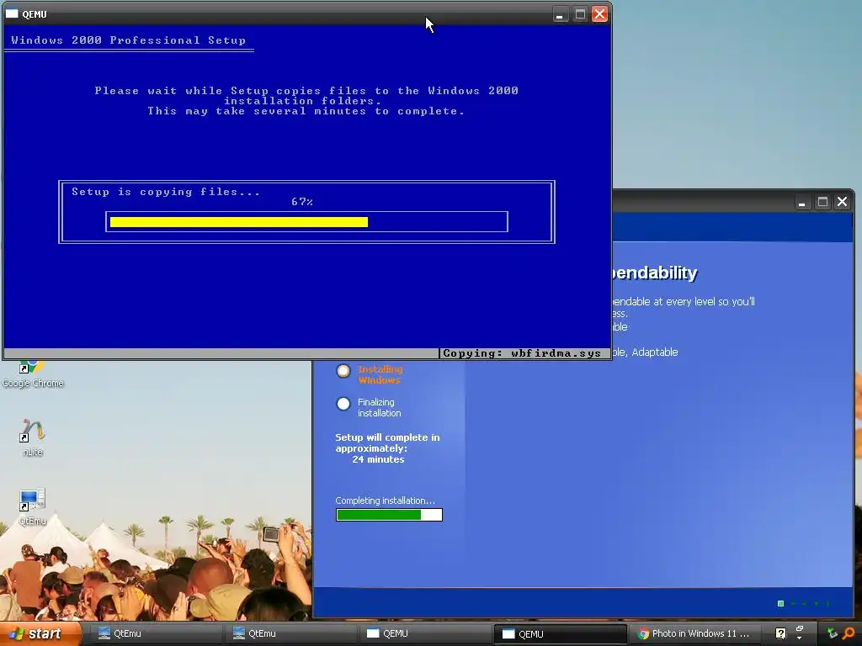
Task: Open the Google Chrome desktop shortcut
Action: [33, 375]
